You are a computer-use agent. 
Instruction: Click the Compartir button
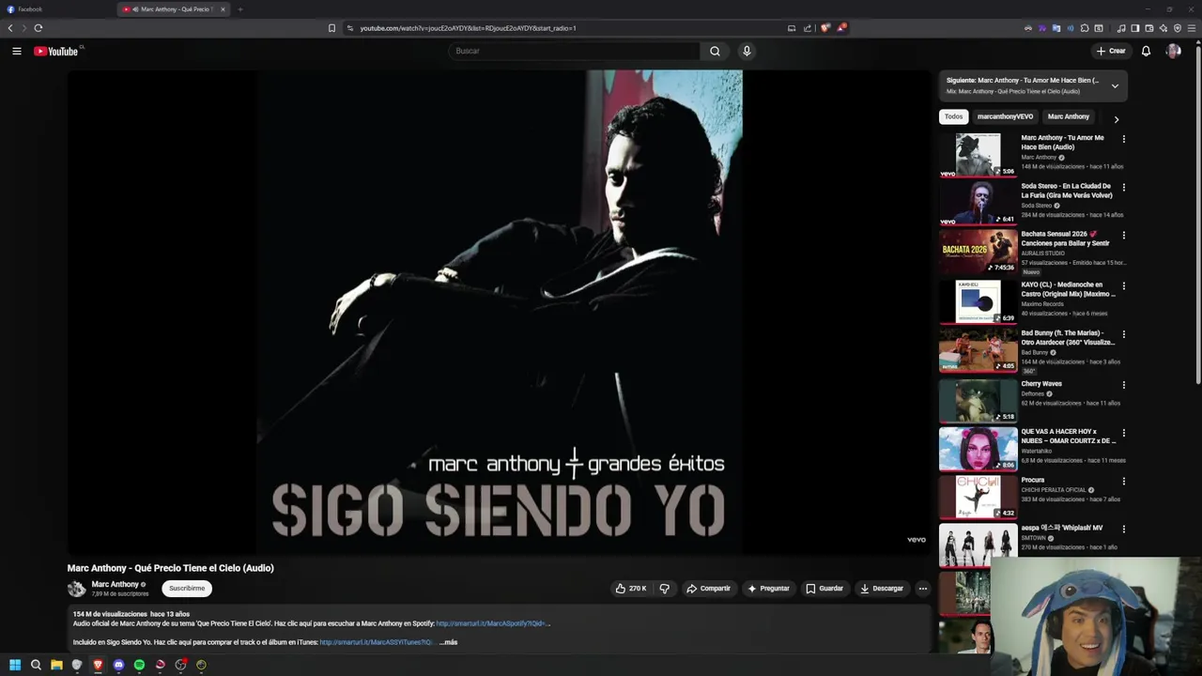[708, 589]
